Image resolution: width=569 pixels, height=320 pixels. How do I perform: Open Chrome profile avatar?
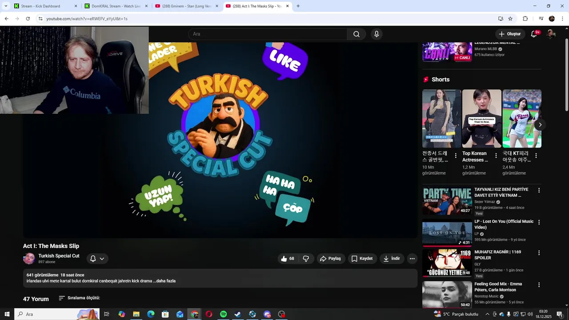(x=552, y=19)
